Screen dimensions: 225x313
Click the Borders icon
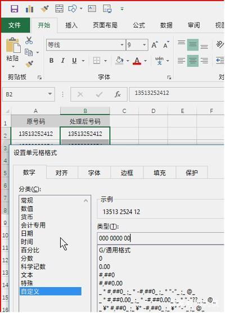97,61
